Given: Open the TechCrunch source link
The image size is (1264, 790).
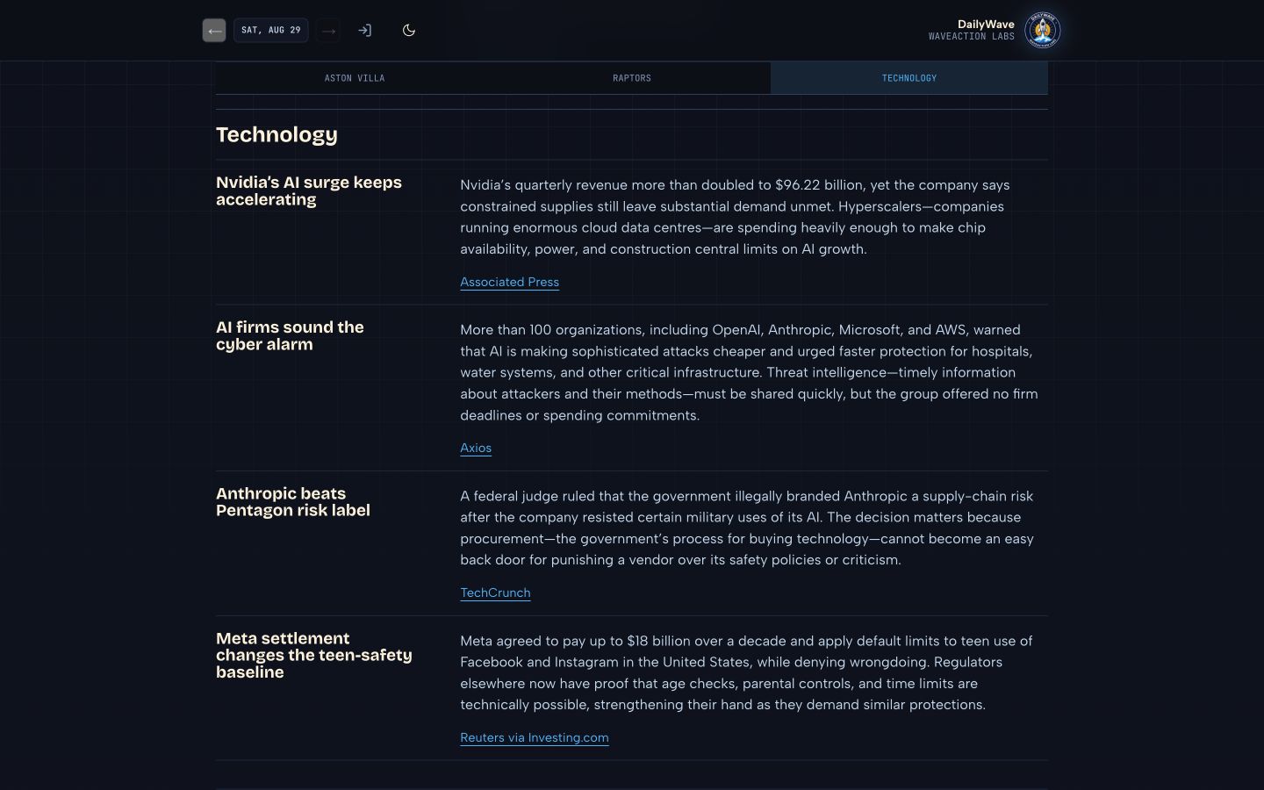Looking at the screenshot, I should coord(495,592).
